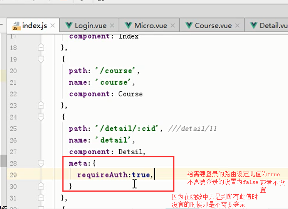Close the index.js tab

tap(52, 25)
